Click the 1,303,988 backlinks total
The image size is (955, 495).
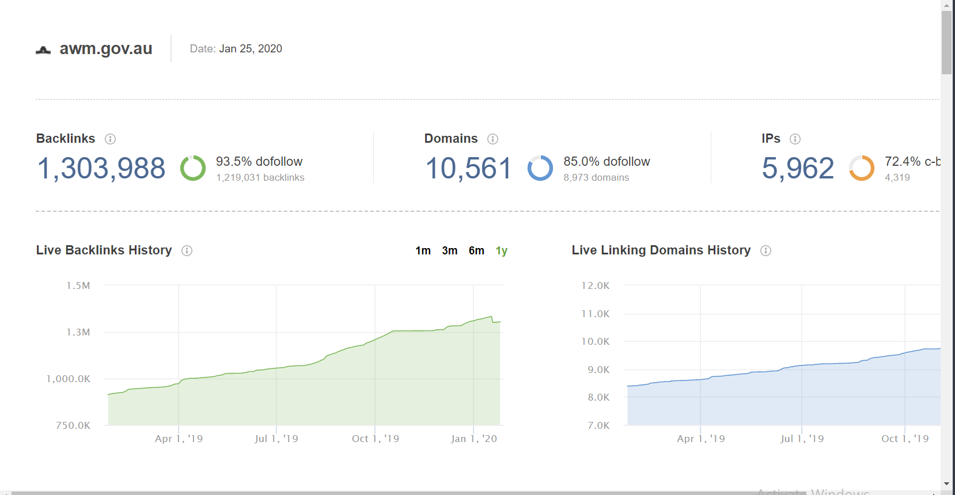(x=101, y=168)
